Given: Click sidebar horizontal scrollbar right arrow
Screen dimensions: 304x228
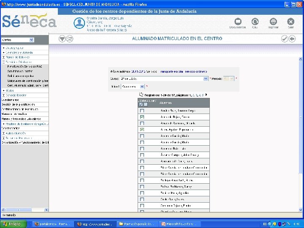Looking at the screenshot, I should coord(46,210).
